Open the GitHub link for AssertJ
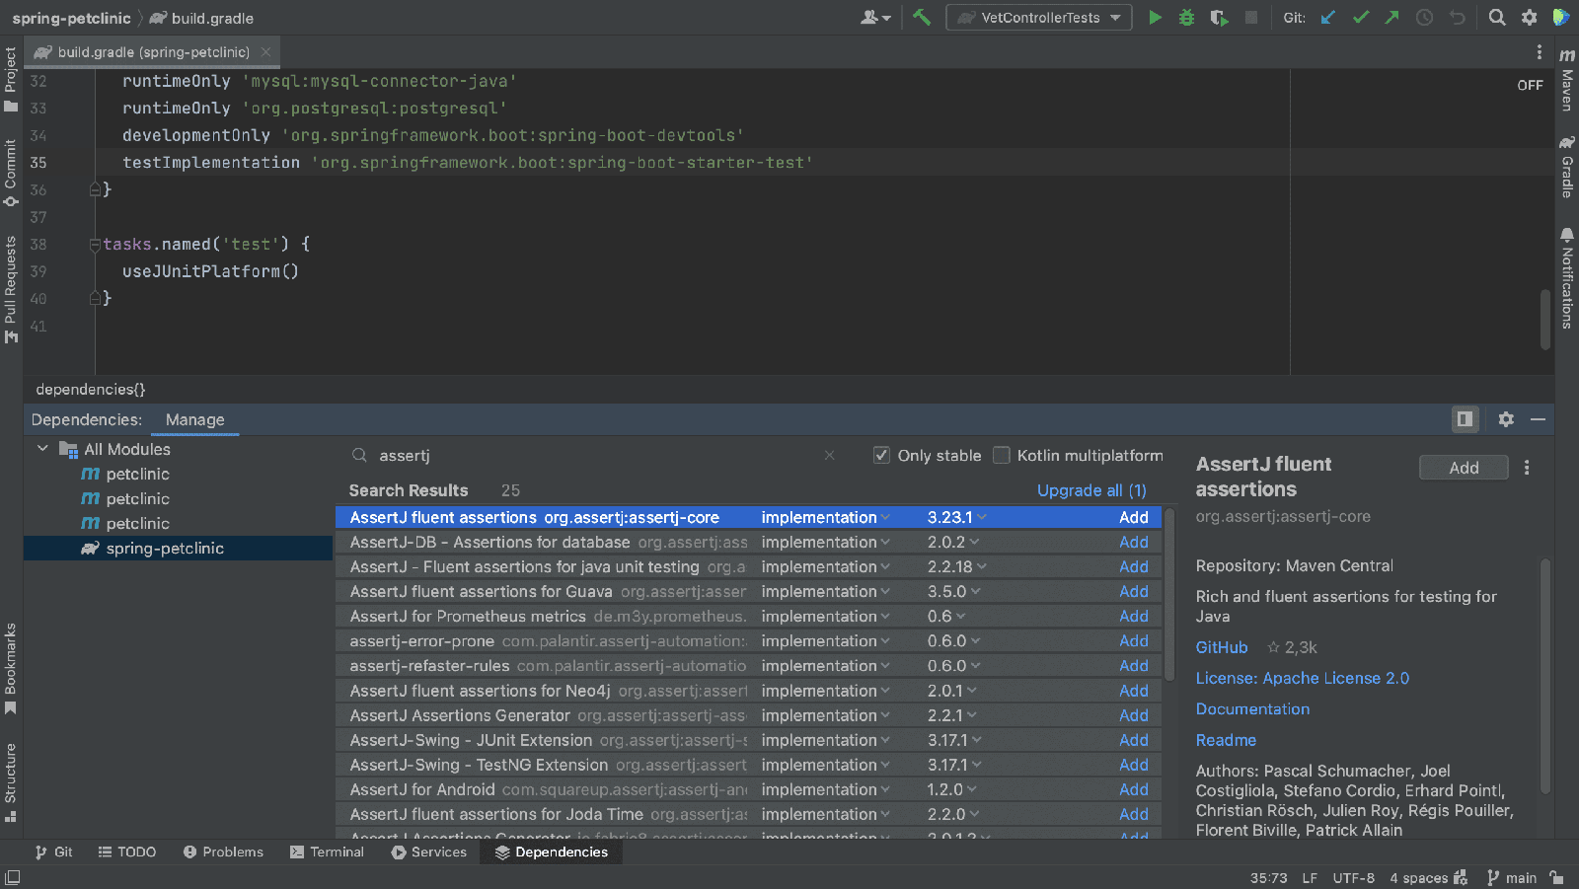The width and height of the screenshot is (1579, 889). pos(1222,647)
